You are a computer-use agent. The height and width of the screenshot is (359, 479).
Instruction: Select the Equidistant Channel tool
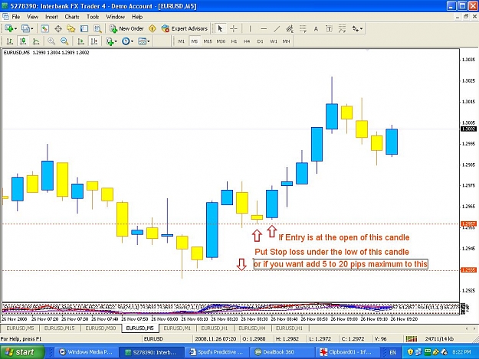290,28
